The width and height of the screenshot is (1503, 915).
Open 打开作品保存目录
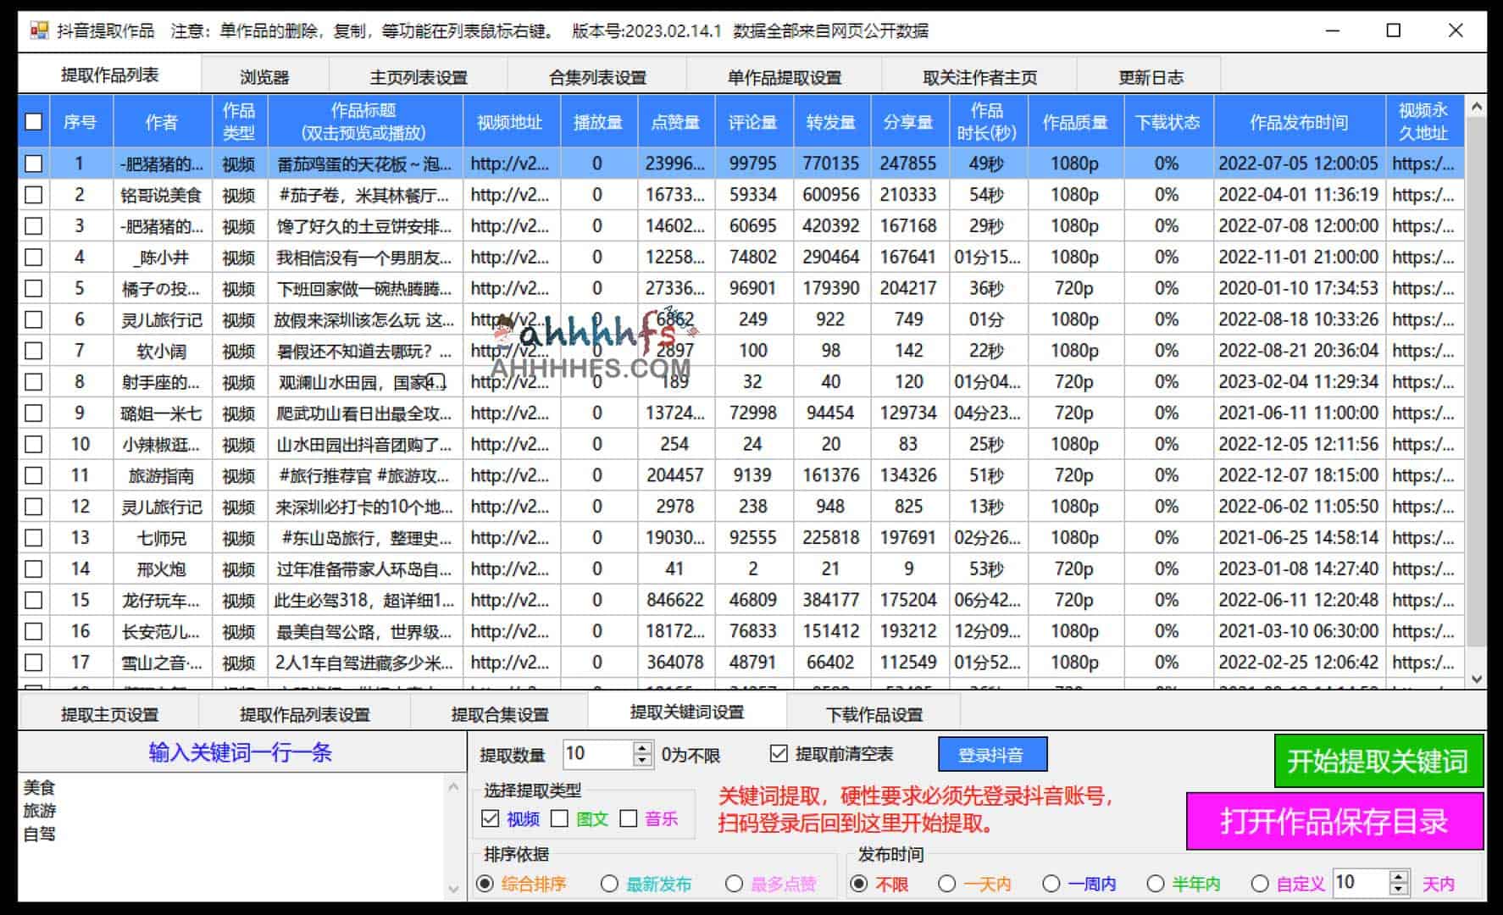pyautogui.click(x=1335, y=821)
